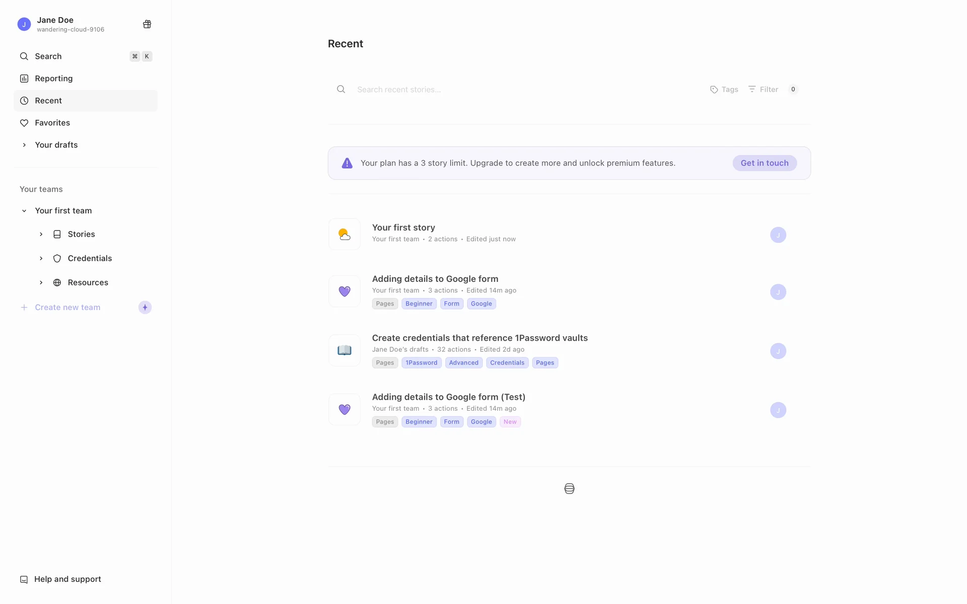Click the sparkle icon next to Create new team

[145, 308]
